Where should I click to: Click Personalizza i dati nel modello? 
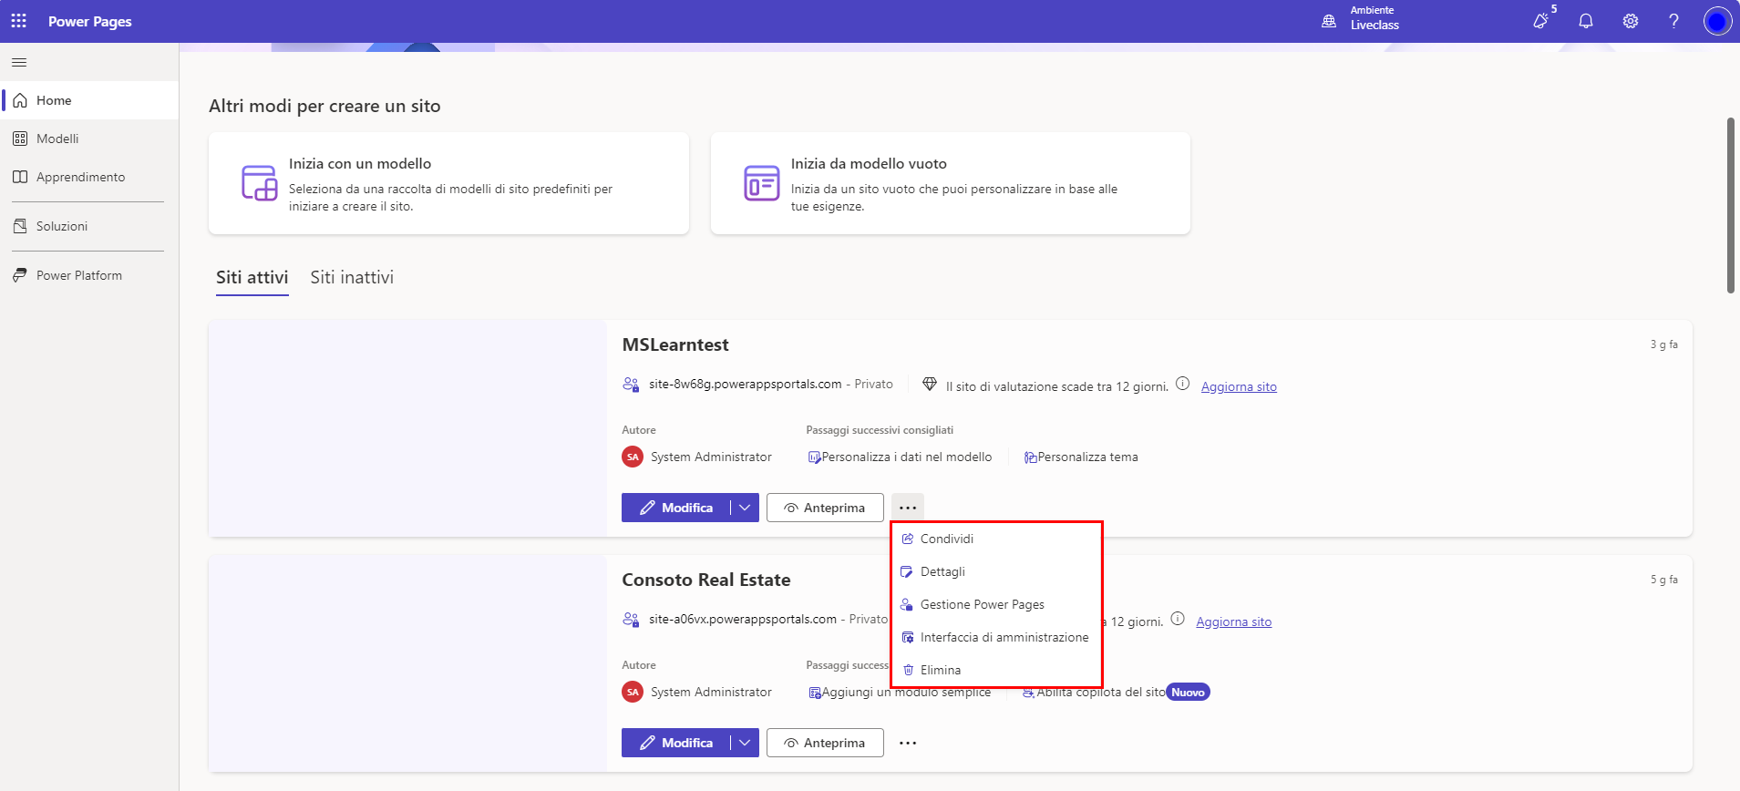(x=900, y=457)
